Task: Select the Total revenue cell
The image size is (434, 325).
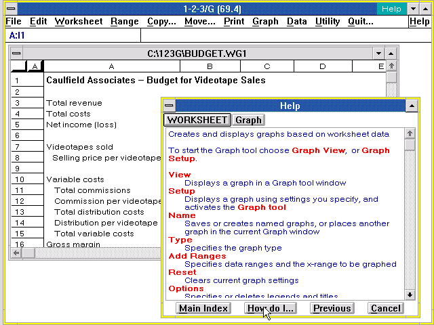Action: (x=112, y=103)
